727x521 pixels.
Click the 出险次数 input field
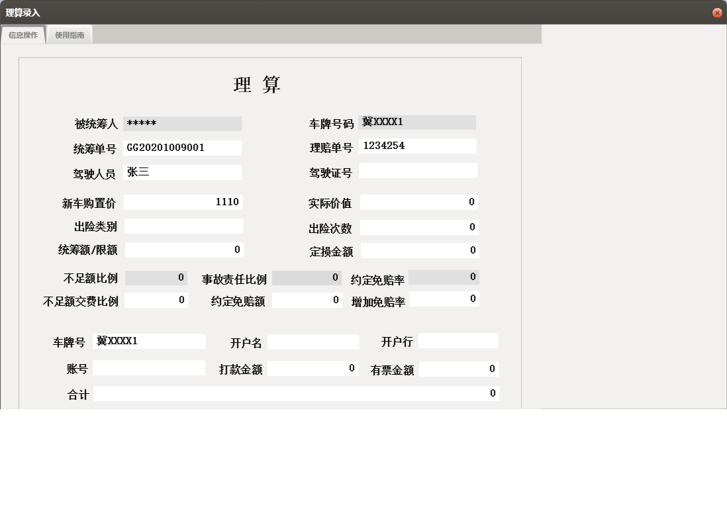click(418, 226)
